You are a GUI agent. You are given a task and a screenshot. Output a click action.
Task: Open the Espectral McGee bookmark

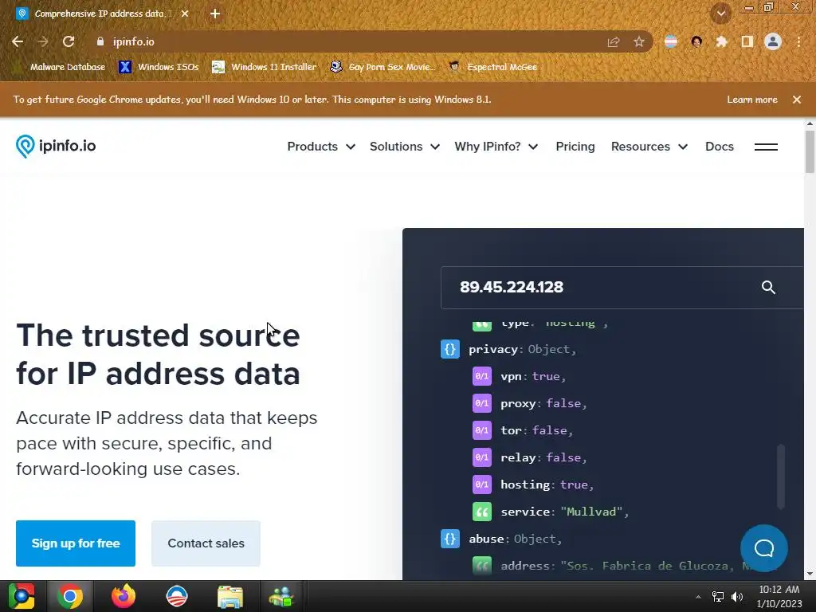[492, 67]
